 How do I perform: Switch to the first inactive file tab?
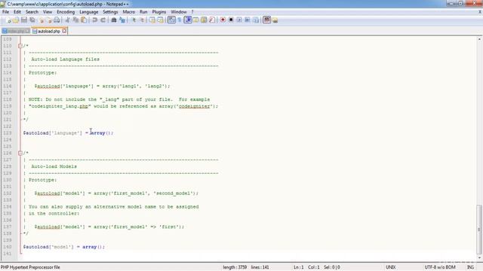tap(16, 31)
